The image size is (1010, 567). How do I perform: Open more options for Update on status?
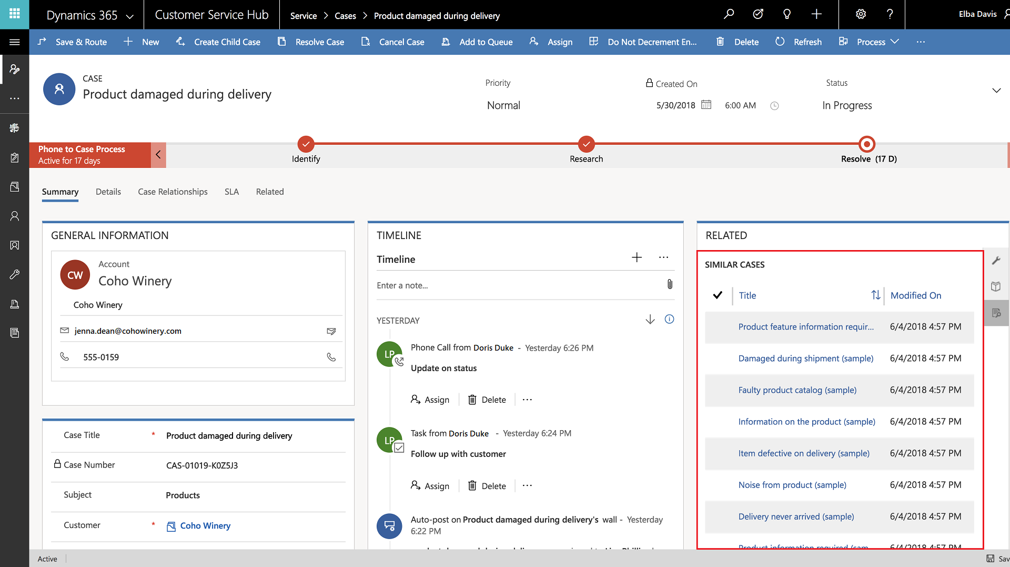[527, 400]
